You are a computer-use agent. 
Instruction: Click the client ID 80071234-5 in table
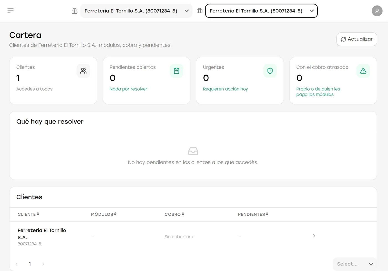click(29, 244)
